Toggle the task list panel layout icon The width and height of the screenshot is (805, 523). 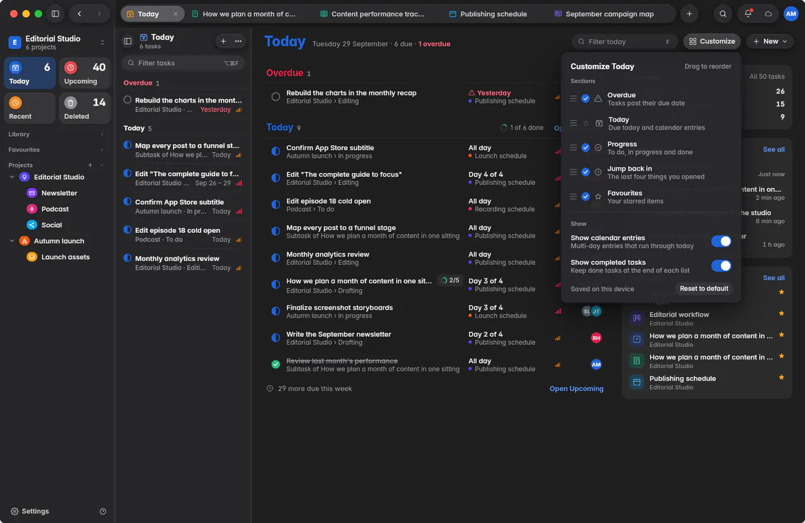128,41
